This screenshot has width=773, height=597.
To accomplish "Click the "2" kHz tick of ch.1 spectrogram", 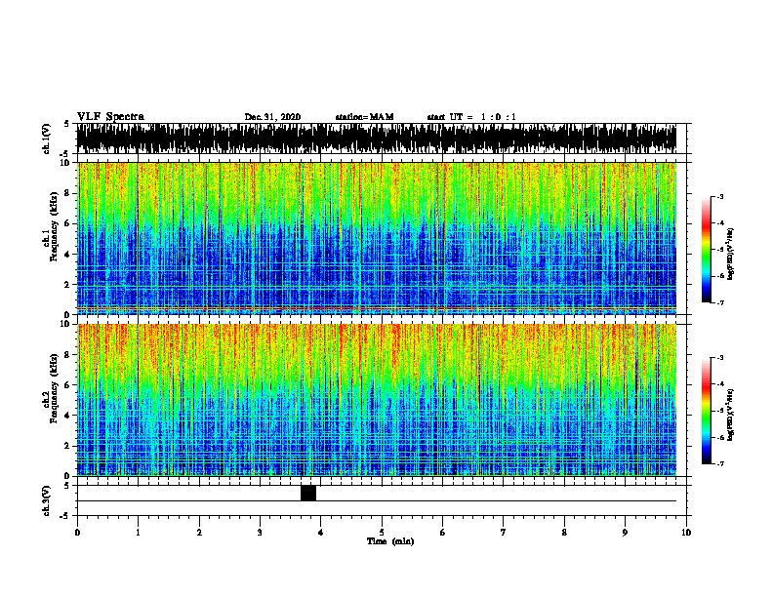I will [x=68, y=285].
